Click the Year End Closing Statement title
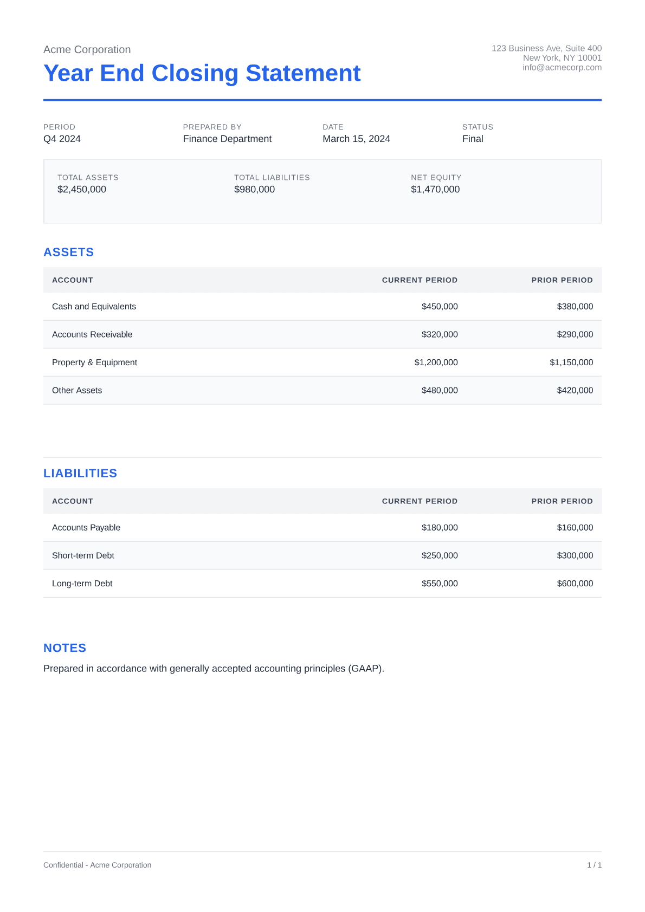Image resolution: width=645 pixels, height=912 pixels. (x=202, y=73)
